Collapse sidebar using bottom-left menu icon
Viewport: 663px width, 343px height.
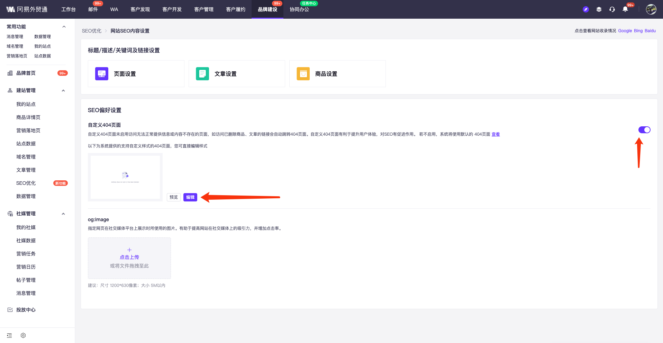(x=9, y=335)
